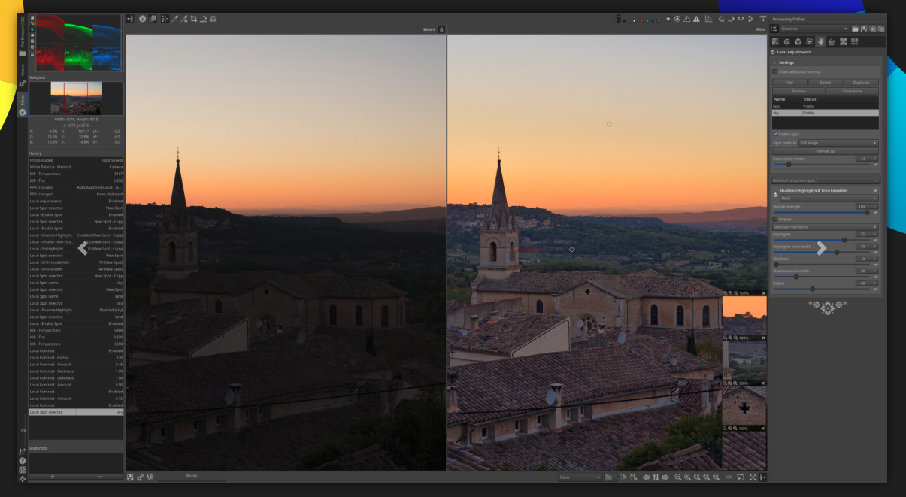
Task: Open the Processing Profiles dropdown
Action: click(814, 29)
